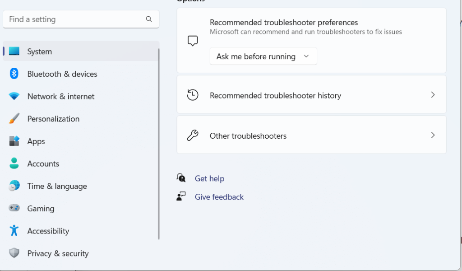
Task: Click the speech bubble preferences icon
Action: coord(192,41)
